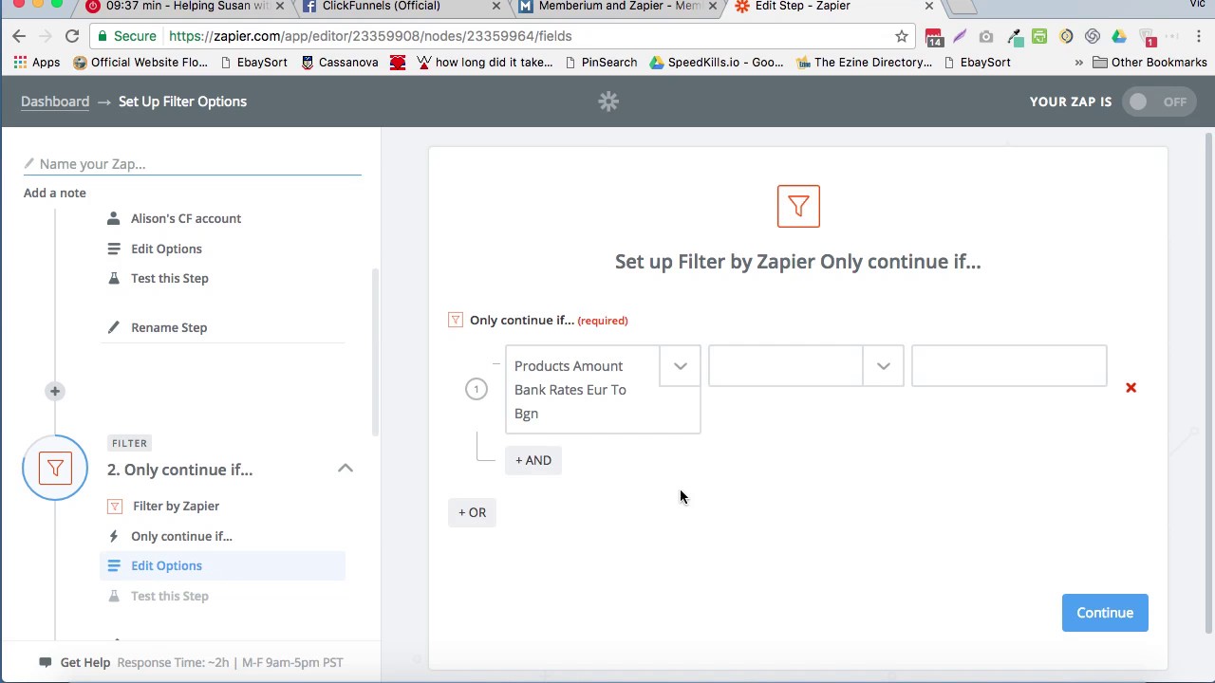Open The Ezine Directory bookmark
Image resolution: width=1215 pixels, height=683 pixels.
click(865, 63)
